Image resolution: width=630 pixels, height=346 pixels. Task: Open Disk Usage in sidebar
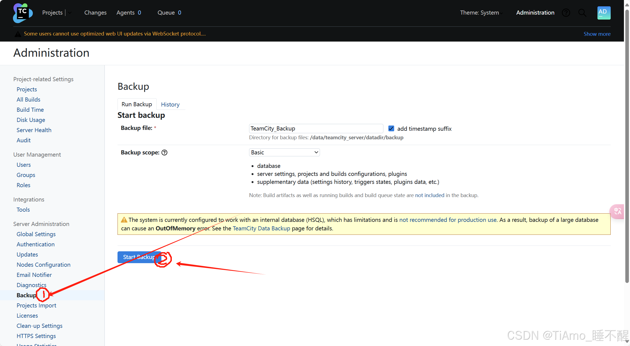click(31, 120)
